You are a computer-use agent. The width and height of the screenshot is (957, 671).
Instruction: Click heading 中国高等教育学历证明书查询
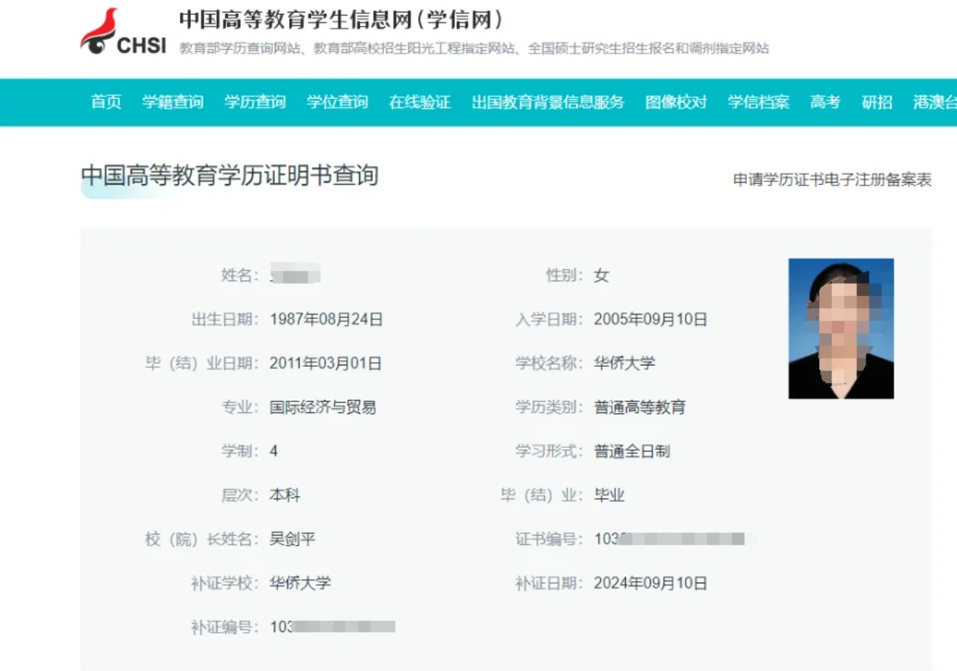(229, 176)
